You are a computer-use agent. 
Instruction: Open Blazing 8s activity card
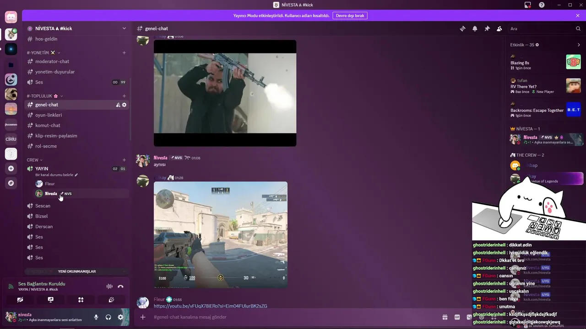tap(546, 63)
